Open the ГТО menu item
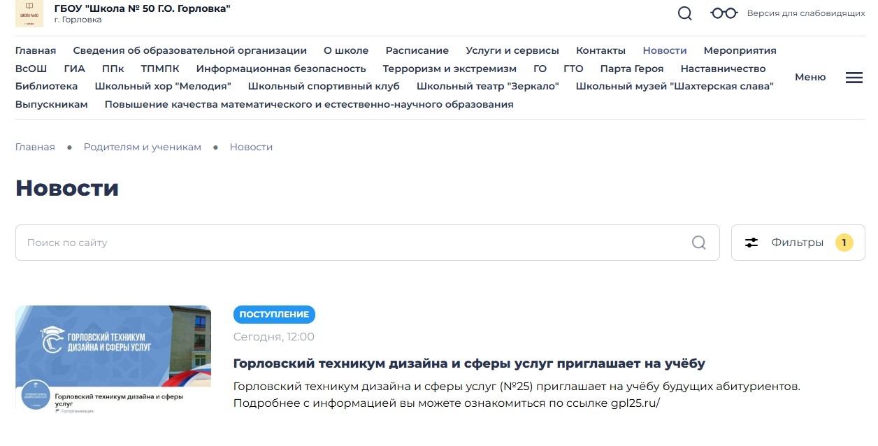Viewport: 878px width, 446px height. click(573, 69)
